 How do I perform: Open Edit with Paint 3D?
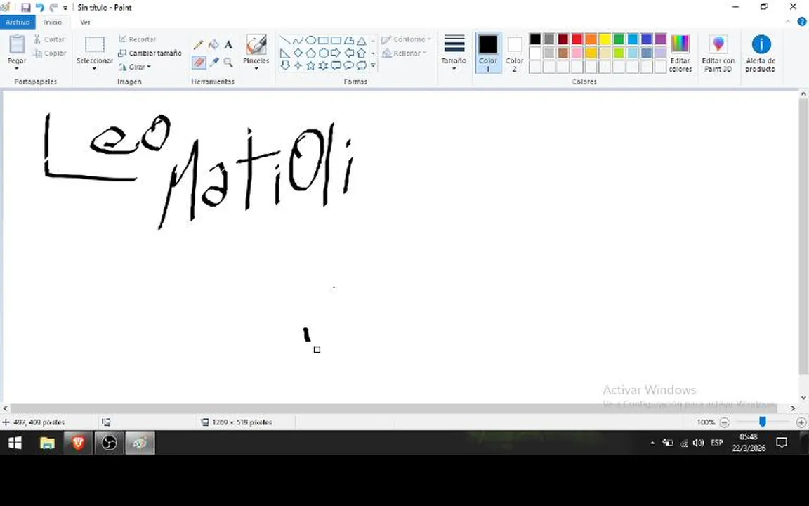click(718, 53)
